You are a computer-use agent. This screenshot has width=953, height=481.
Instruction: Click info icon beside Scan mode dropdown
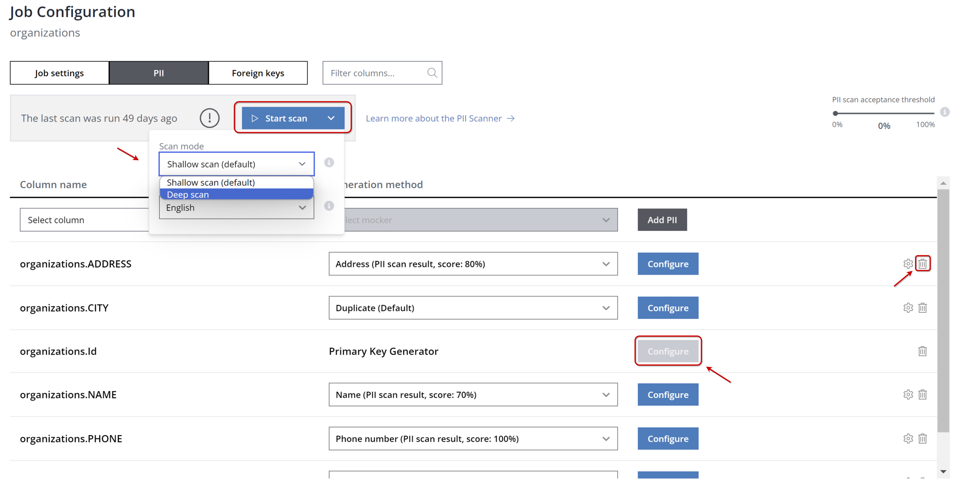(x=329, y=162)
